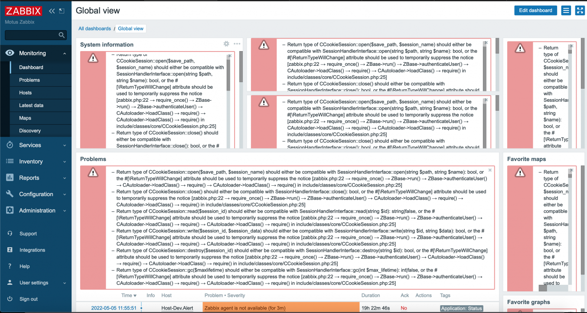Image resolution: width=587 pixels, height=313 pixels.
Task: Open Support via headset icon
Action: (x=10, y=234)
